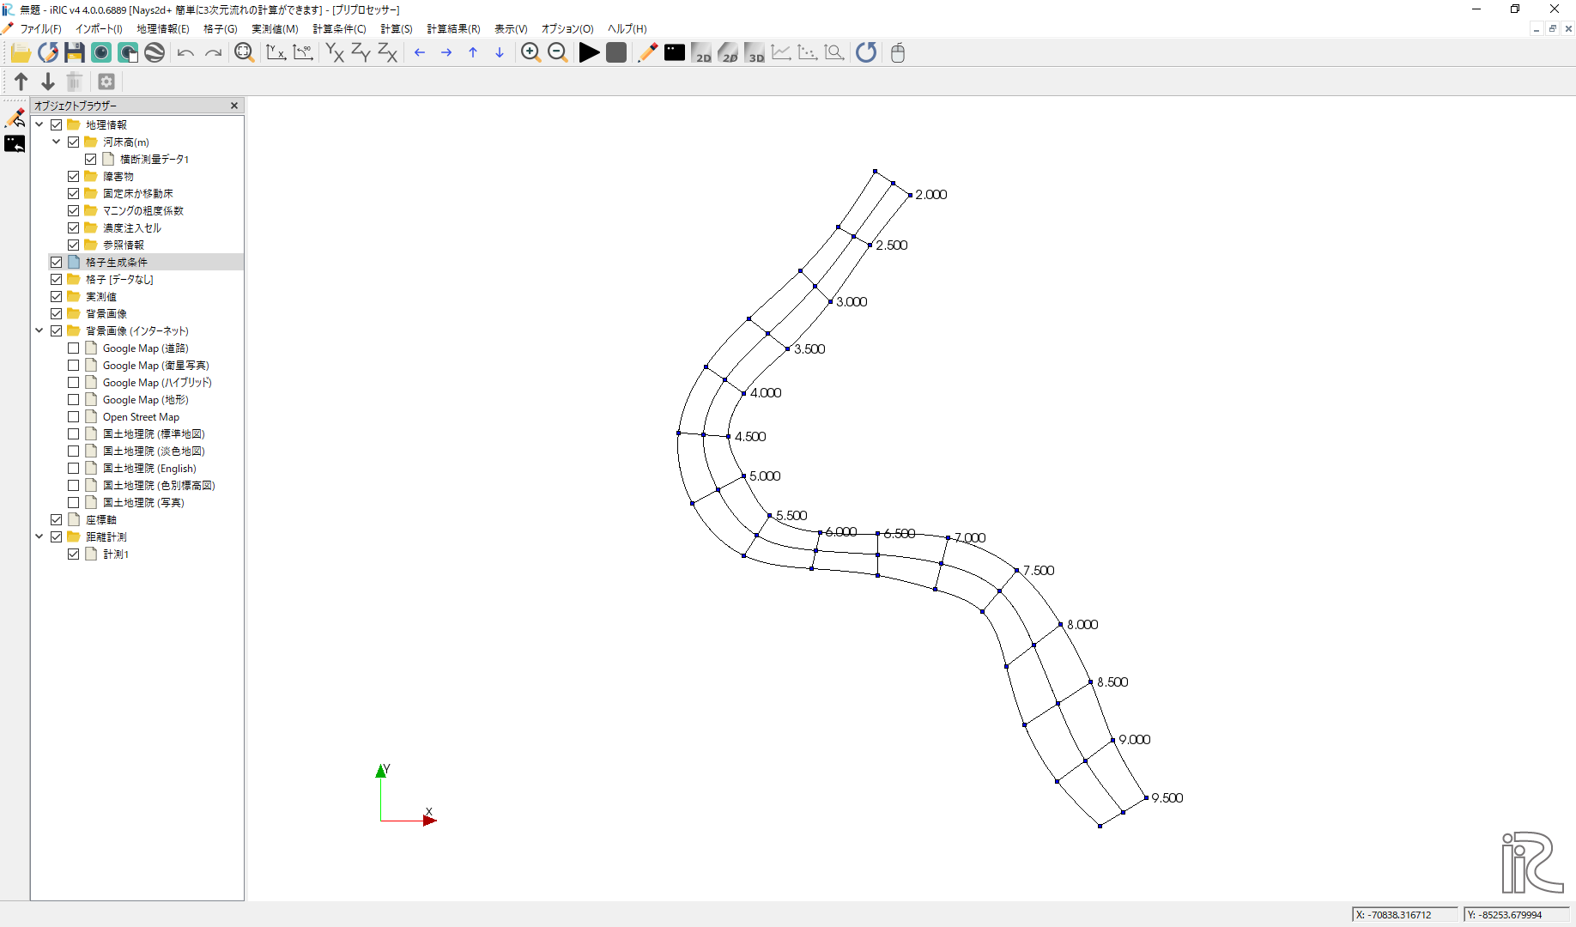This screenshot has height=927, width=1576.
Task: Close the オブジェクトブラウザー panel
Action: click(x=234, y=106)
